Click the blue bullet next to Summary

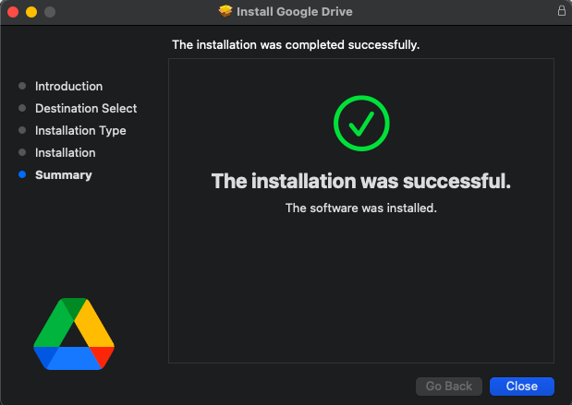(22, 174)
